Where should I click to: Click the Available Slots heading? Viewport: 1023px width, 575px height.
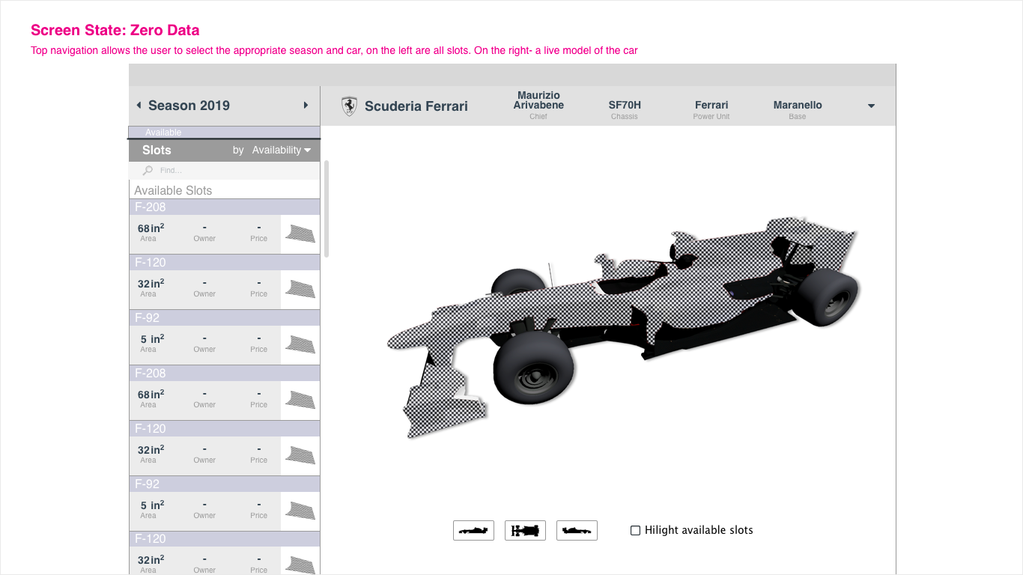tap(173, 190)
